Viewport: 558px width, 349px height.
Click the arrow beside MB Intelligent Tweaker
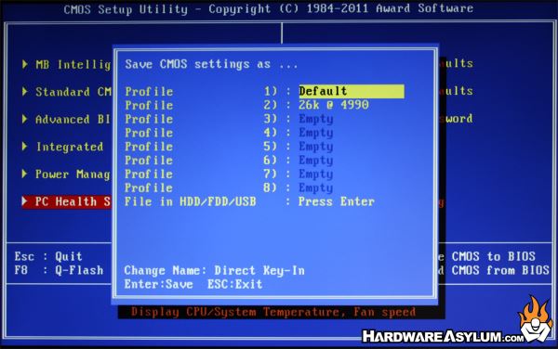coord(24,64)
